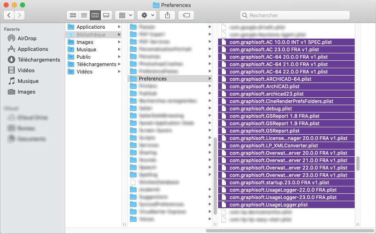Select com.graphisoft.ArchiCAD.plist file
The image size is (376, 234).
coord(286,87)
